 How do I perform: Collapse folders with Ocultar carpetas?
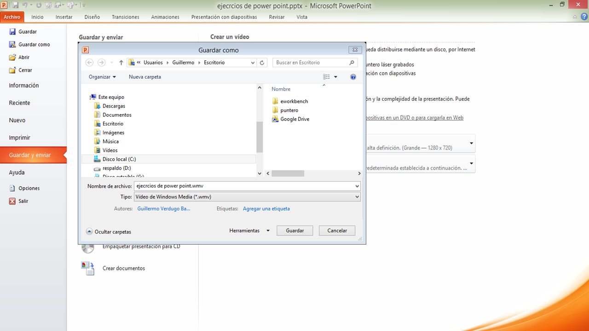coord(109,232)
